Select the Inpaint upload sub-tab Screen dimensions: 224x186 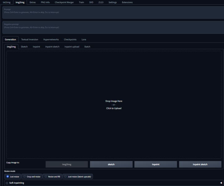[72, 46]
